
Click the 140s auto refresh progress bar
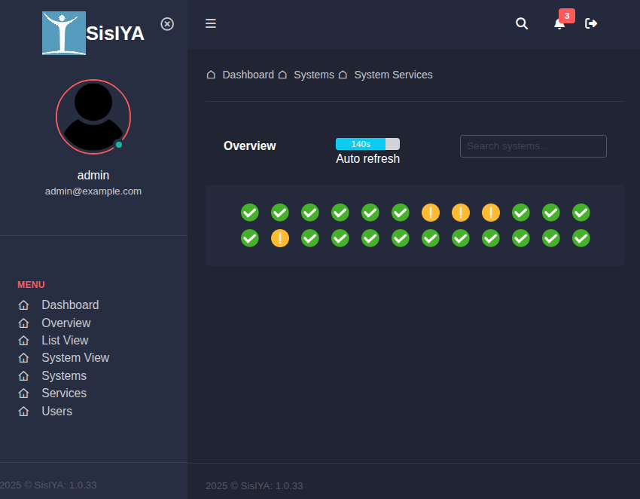pyautogui.click(x=367, y=144)
